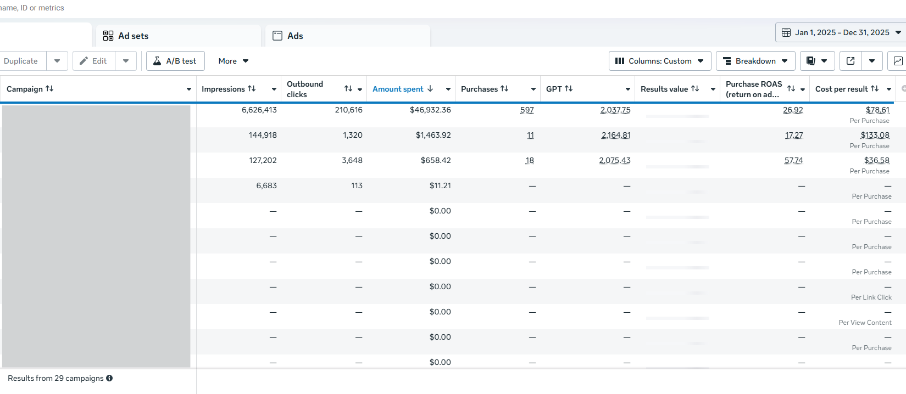The width and height of the screenshot is (906, 394).
Task: Open the Charts view icon
Action: pos(898,61)
